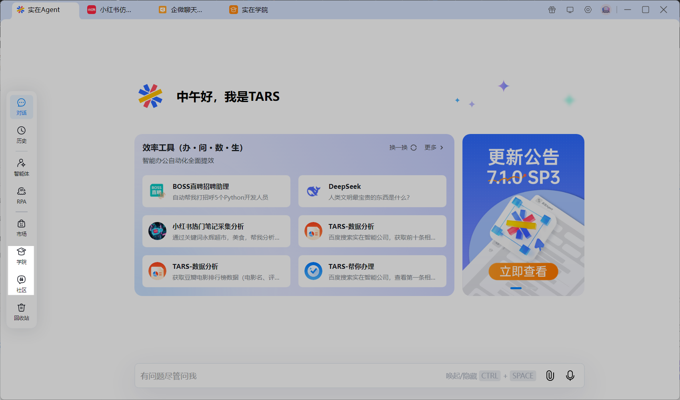The image size is (680, 400).
Task: Click the paperclip attachment icon
Action: click(550, 376)
